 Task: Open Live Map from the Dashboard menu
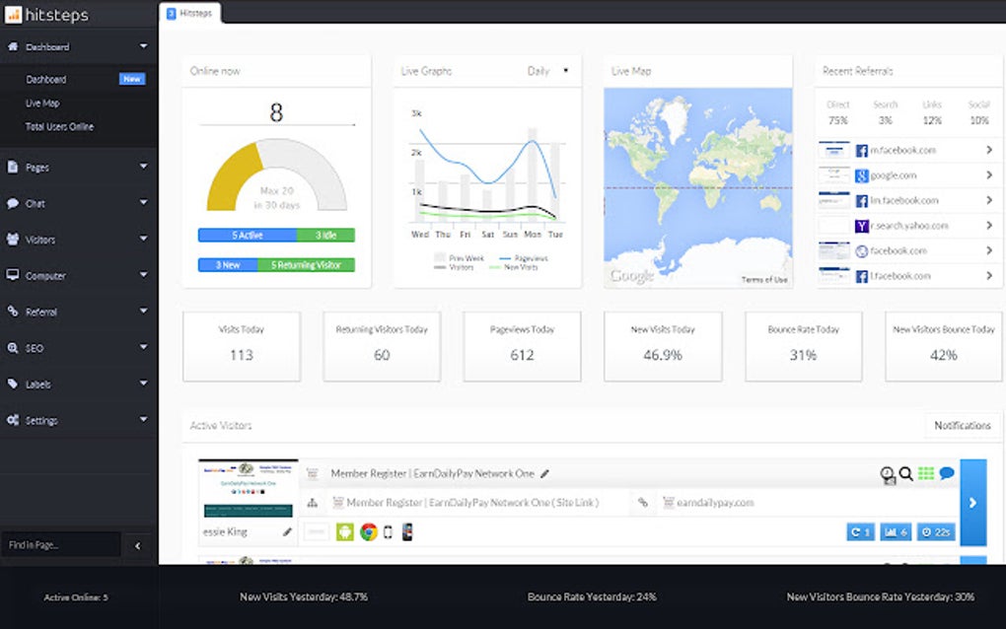(42, 103)
